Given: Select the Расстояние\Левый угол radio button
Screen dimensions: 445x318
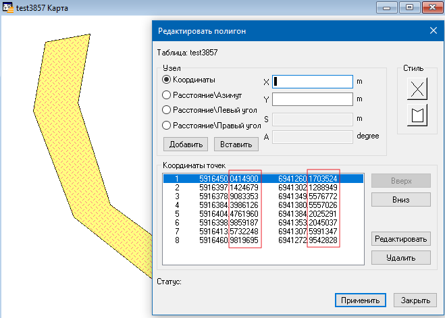Looking at the screenshot, I should click(167, 109).
